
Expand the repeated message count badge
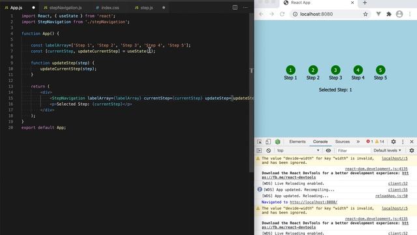(x=259, y=189)
